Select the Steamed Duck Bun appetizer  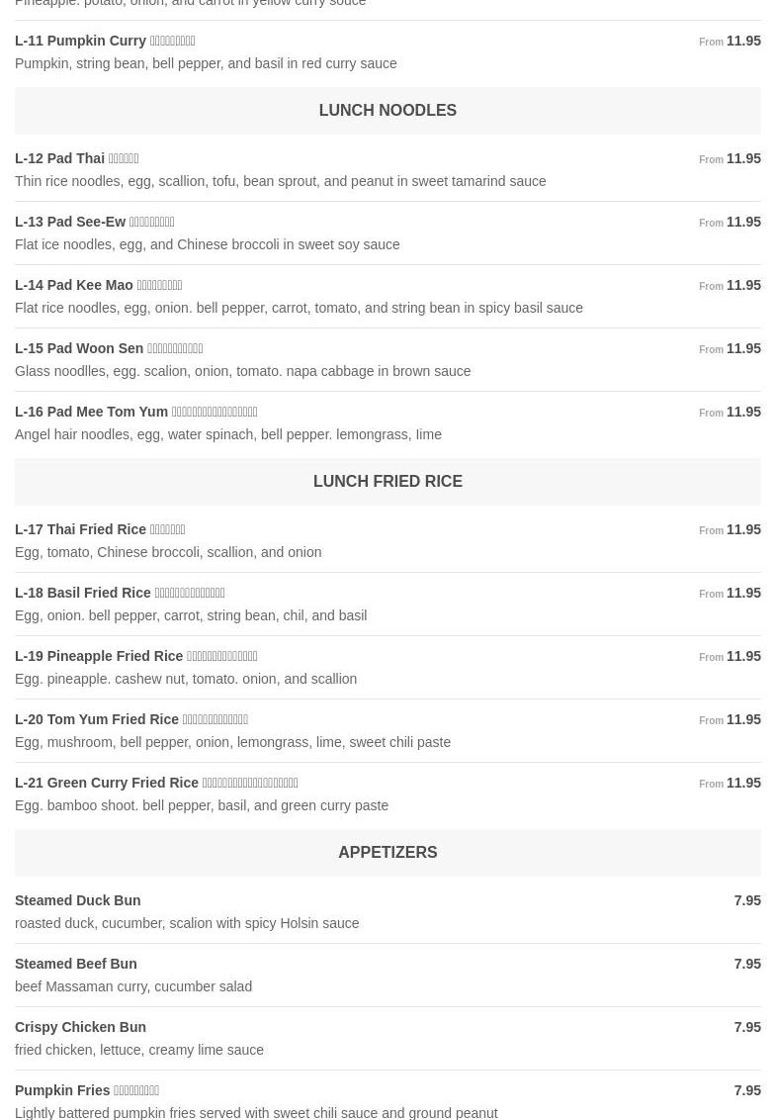click(77, 900)
